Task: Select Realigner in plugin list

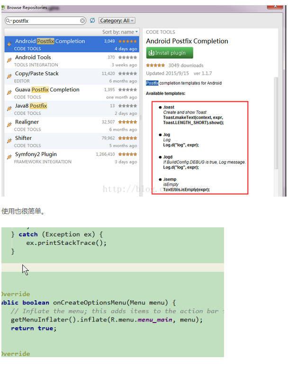Action: click(x=72, y=125)
